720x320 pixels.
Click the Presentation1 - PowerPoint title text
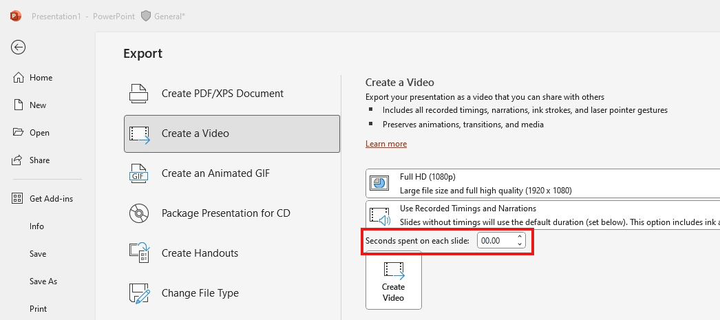[83, 16]
